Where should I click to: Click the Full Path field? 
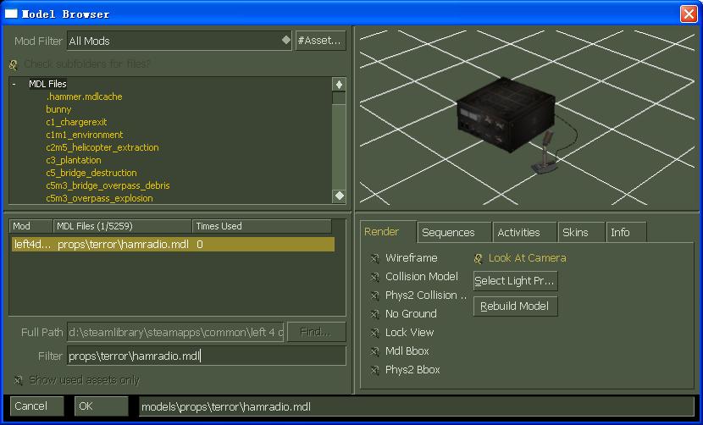point(175,332)
